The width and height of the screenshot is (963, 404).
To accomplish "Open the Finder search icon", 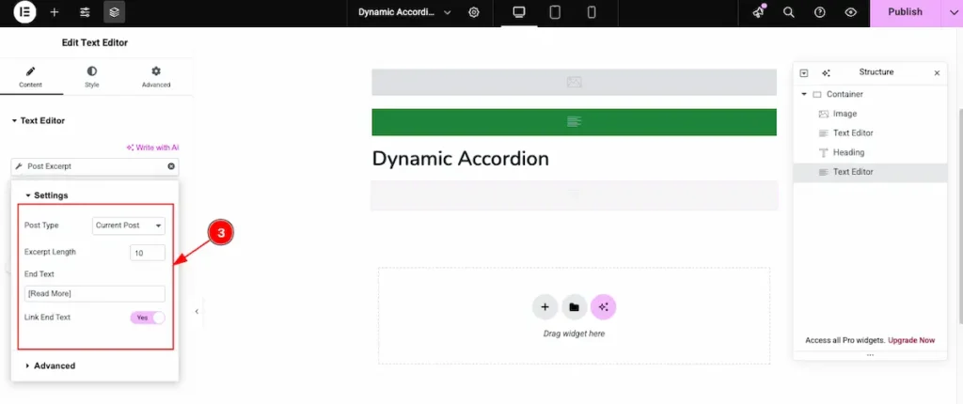I will pyautogui.click(x=789, y=12).
